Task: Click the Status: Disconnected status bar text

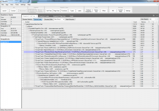Action: [x=7, y=110]
